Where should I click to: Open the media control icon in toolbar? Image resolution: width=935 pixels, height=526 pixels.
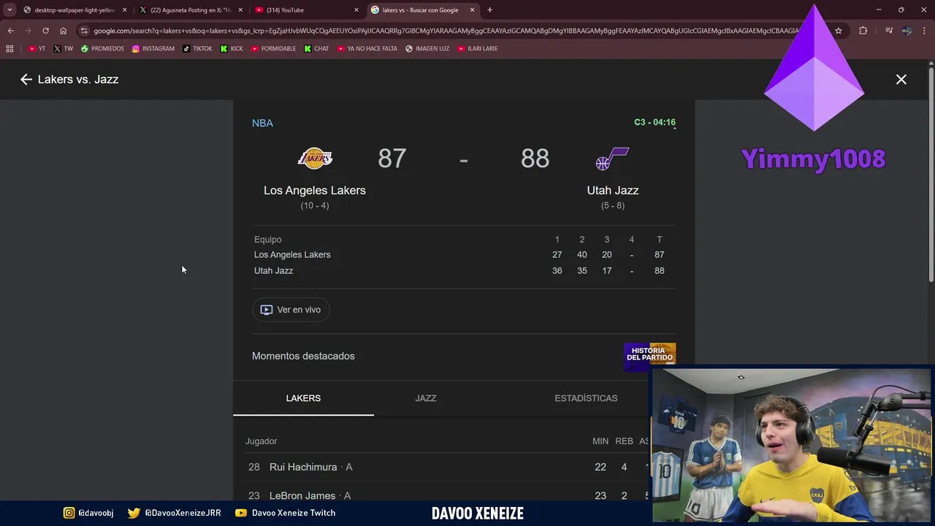(x=889, y=31)
